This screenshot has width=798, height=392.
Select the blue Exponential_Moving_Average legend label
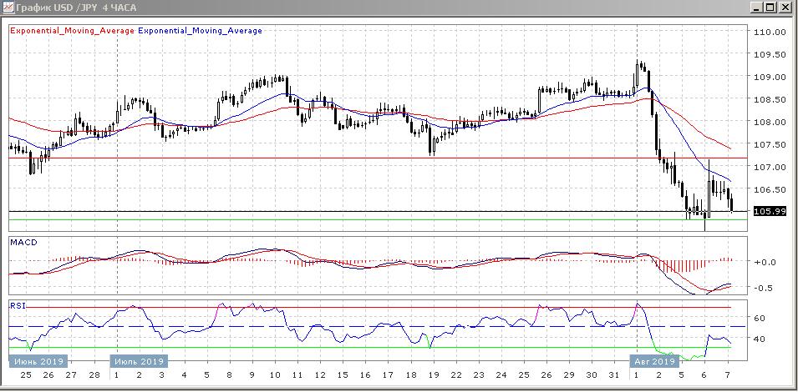click(200, 31)
